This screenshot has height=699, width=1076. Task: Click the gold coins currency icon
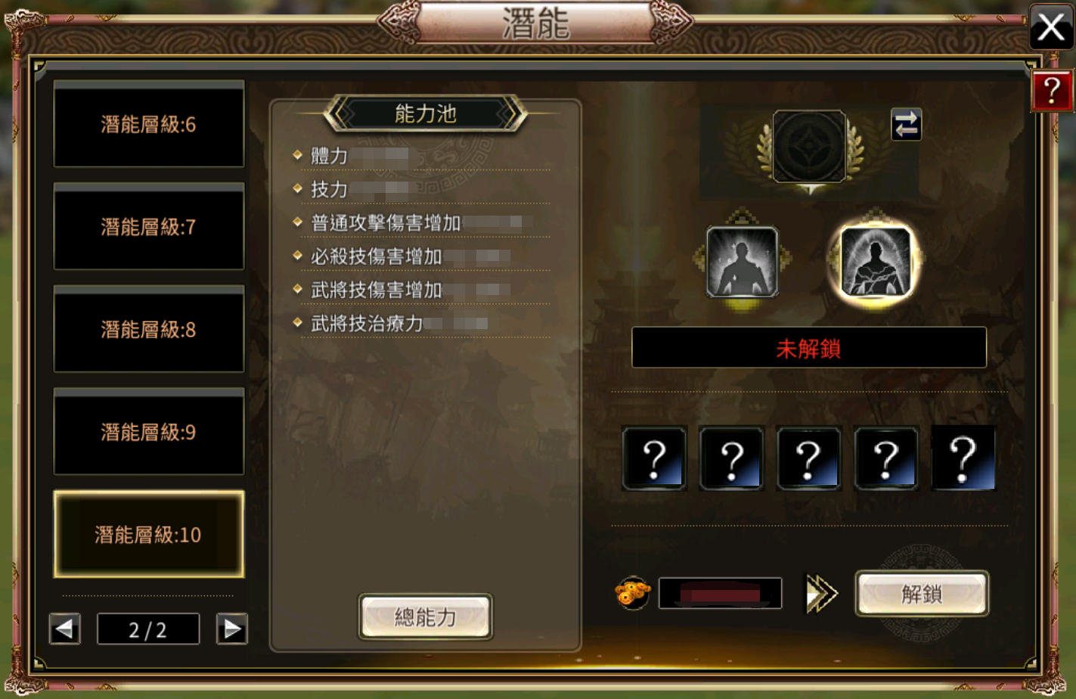[x=633, y=593]
